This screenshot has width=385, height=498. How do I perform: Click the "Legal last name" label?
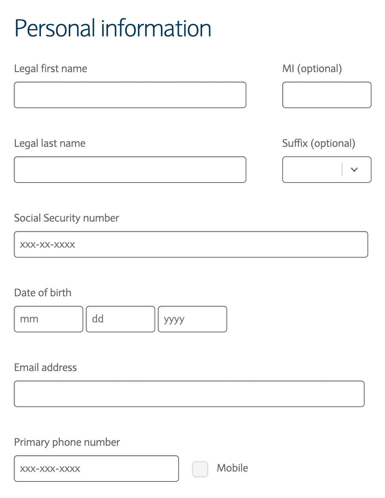click(x=50, y=143)
